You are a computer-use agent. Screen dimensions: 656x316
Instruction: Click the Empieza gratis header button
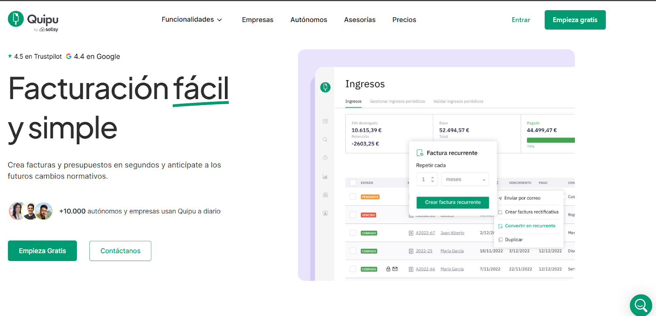pos(575,20)
